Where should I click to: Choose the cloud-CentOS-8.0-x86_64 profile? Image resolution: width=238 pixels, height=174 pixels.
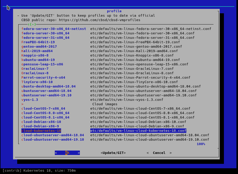click(x=45, y=113)
